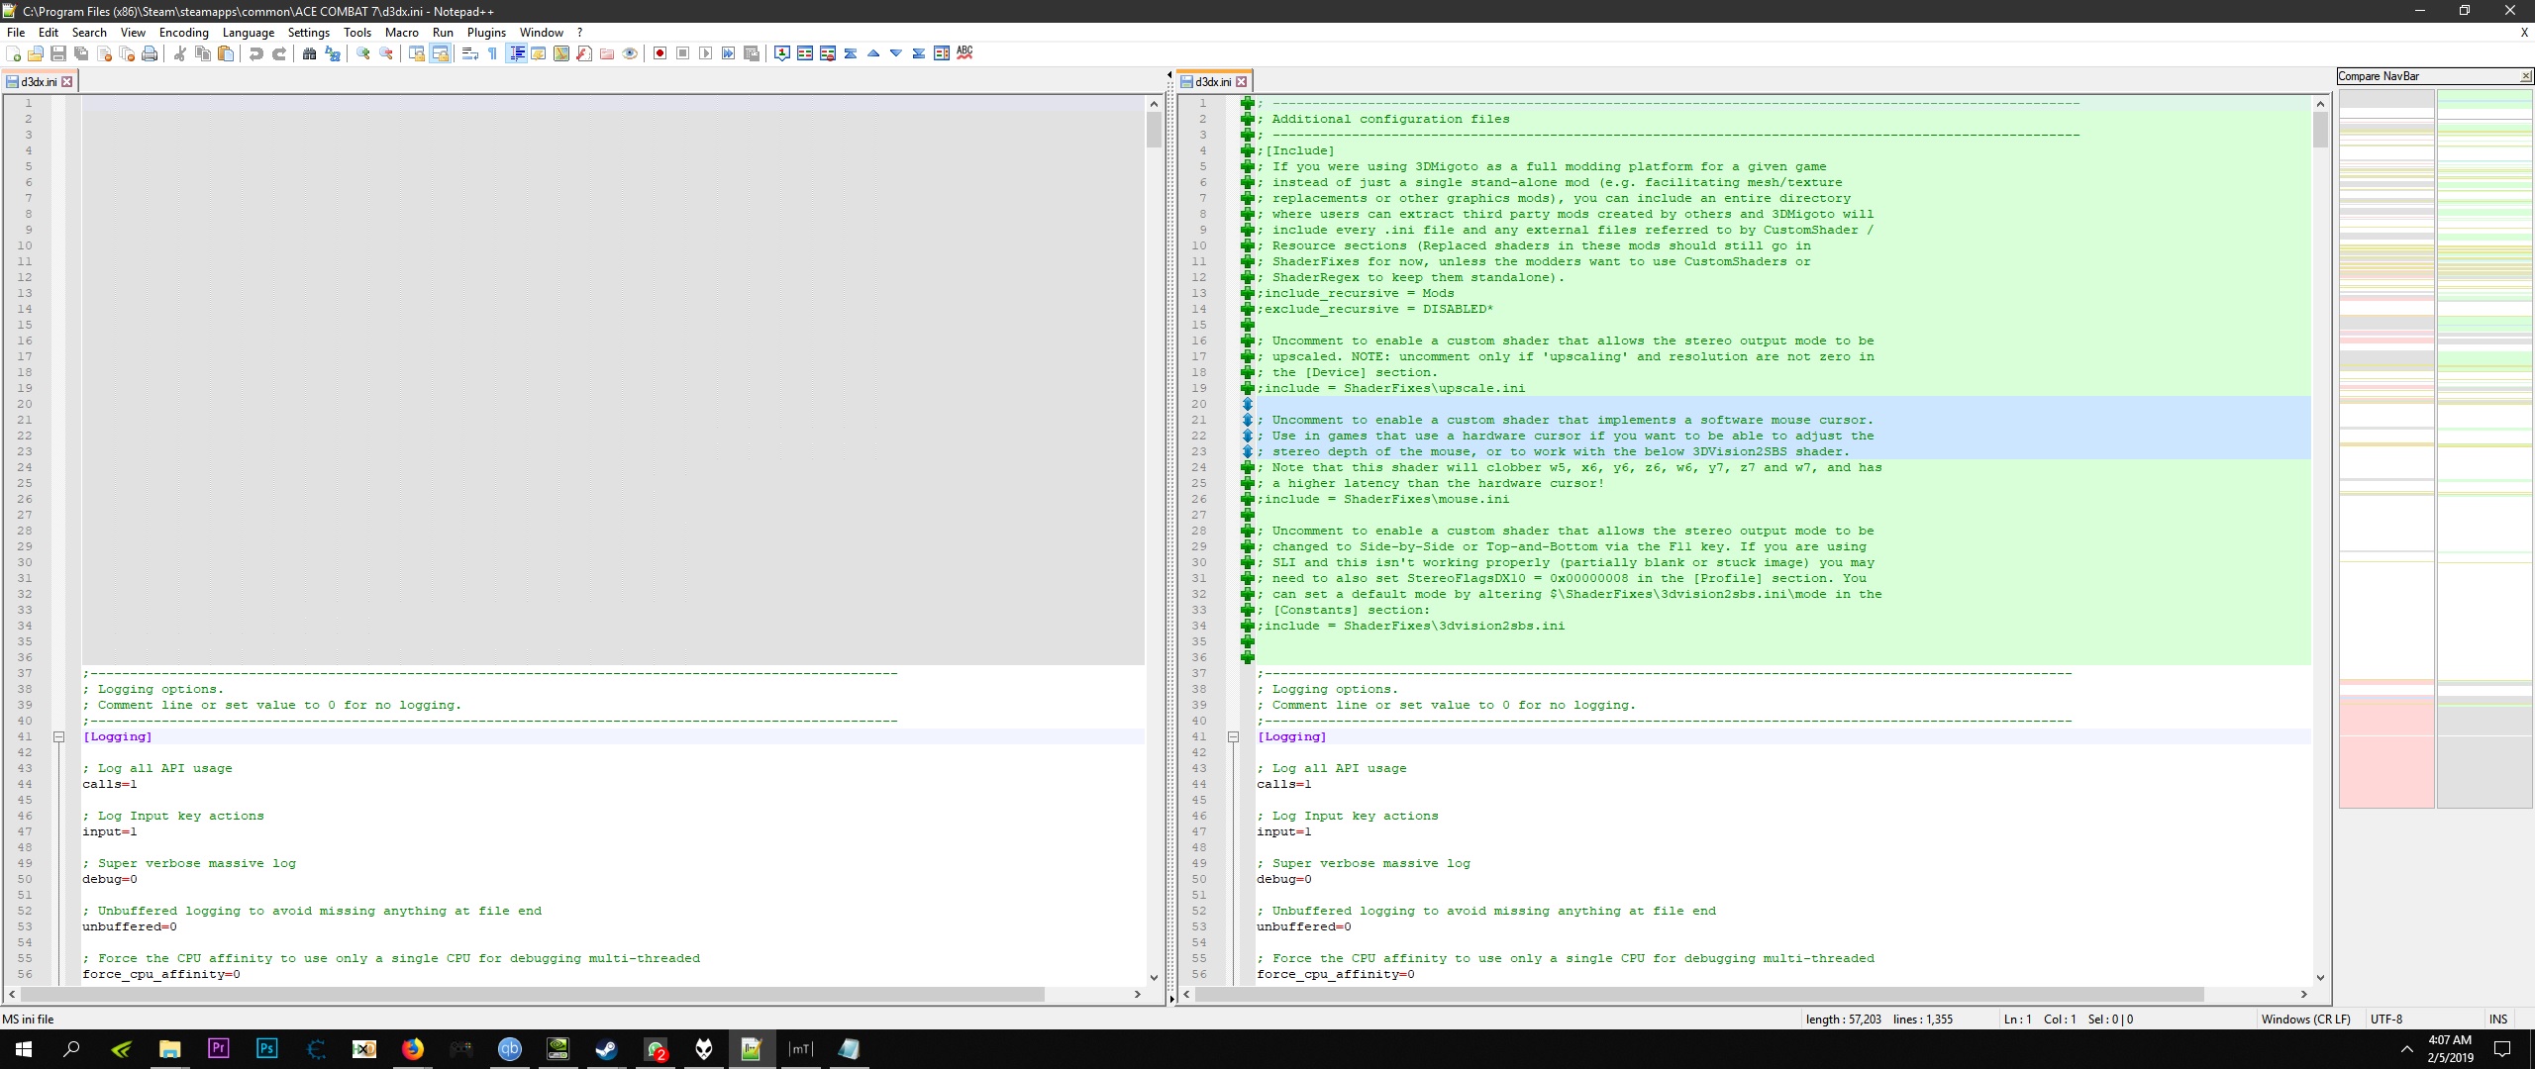Click right pane horizontal scroll left arrow
Image resolution: width=2535 pixels, height=1069 pixels.
point(1185,994)
